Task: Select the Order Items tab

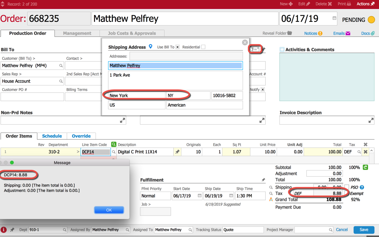Action: [19, 136]
